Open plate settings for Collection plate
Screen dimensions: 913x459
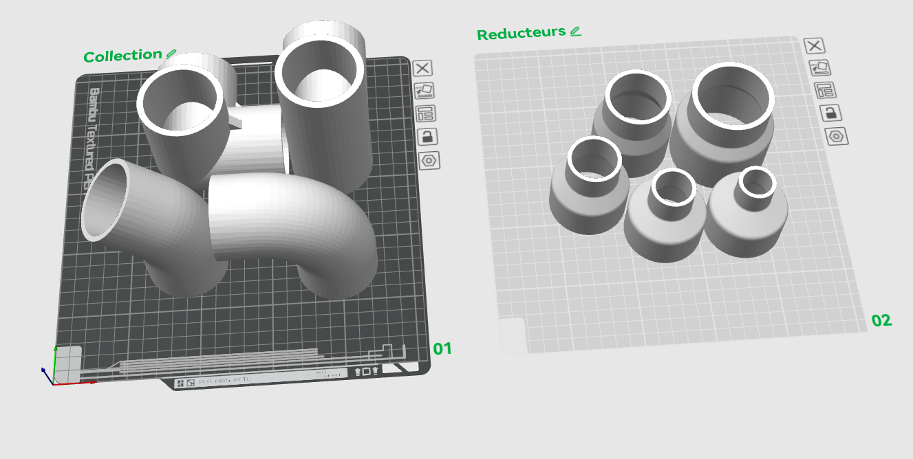pos(429,161)
